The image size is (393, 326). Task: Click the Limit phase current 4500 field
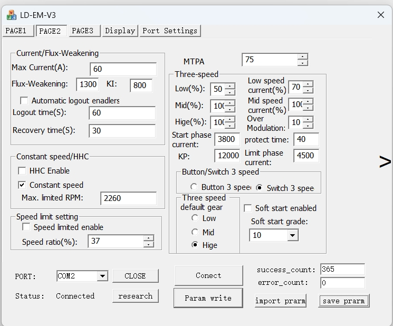tap(306, 156)
